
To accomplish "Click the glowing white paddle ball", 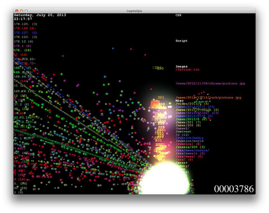I will 165,179.
